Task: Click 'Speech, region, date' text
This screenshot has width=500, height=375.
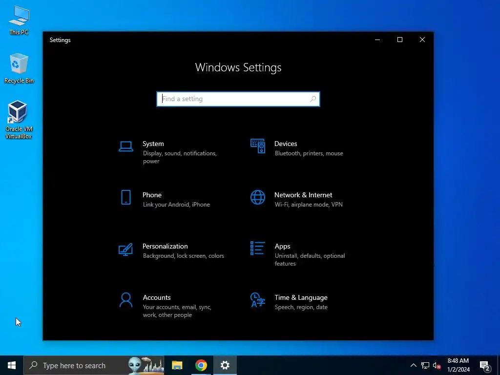Action: click(x=301, y=308)
